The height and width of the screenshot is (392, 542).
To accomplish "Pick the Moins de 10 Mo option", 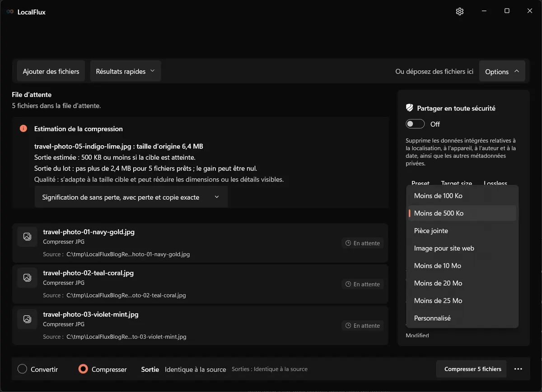I will point(462,266).
